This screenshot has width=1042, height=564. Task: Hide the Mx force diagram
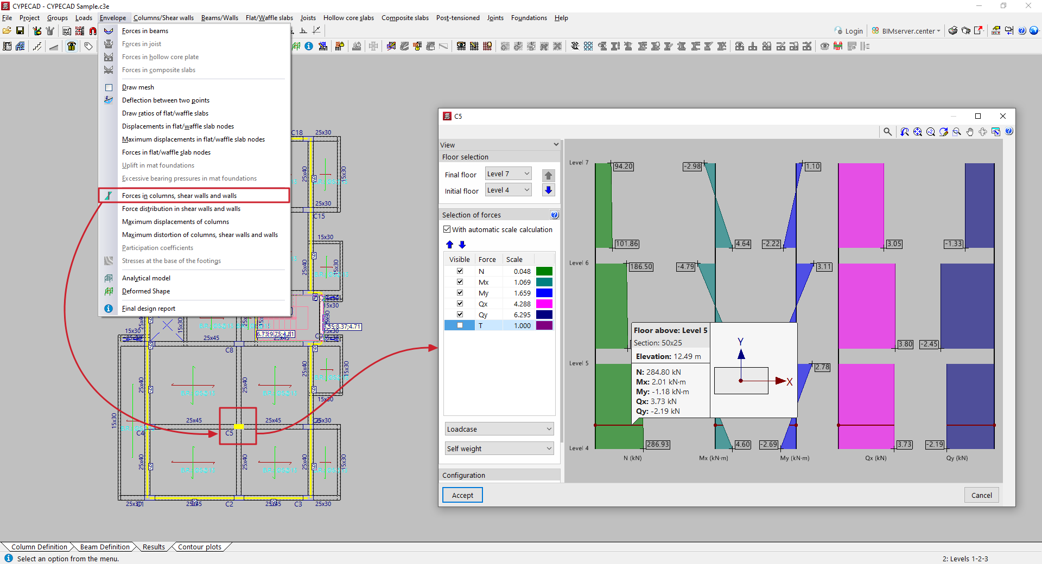tap(460, 282)
